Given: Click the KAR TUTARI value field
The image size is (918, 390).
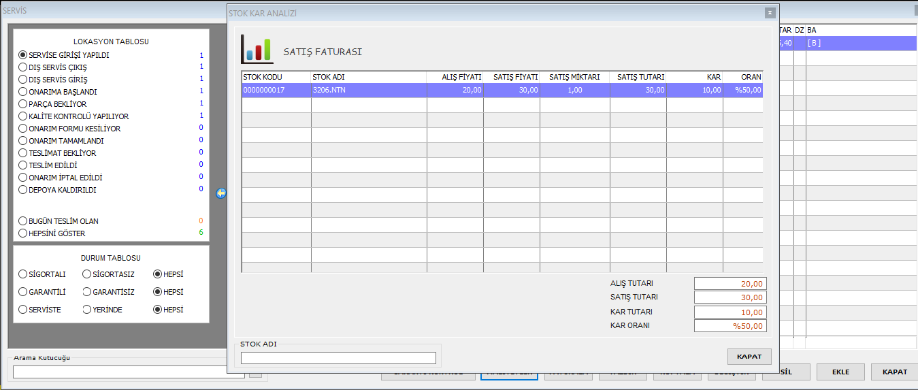Looking at the screenshot, I should [730, 312].
